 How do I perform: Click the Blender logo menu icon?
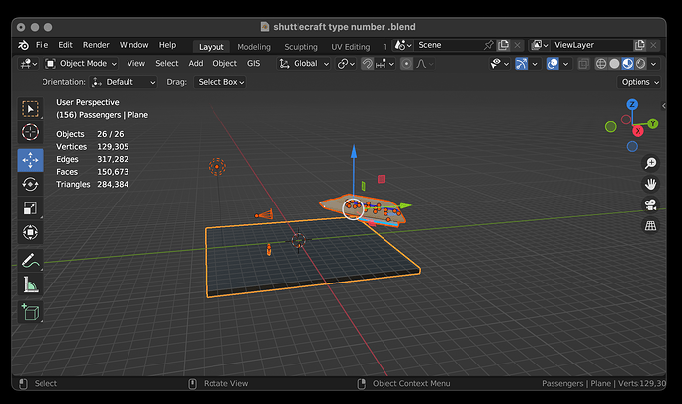click(23, 45)
